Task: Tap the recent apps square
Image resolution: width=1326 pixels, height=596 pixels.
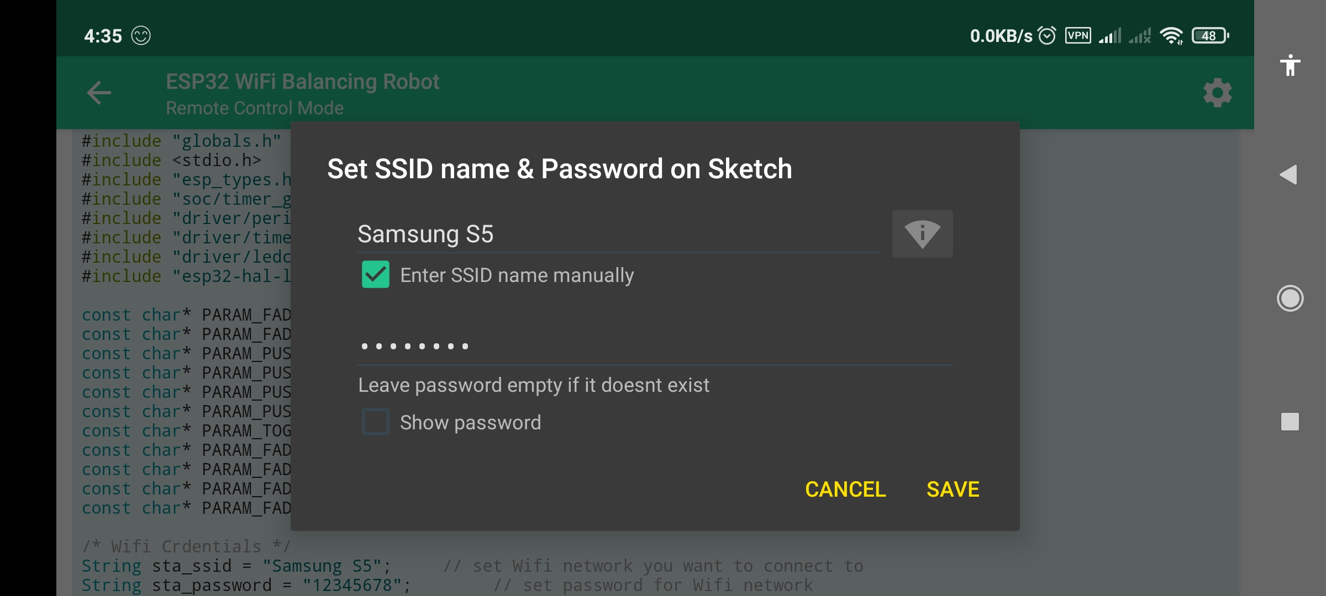Action: [x=1290, y=422]
